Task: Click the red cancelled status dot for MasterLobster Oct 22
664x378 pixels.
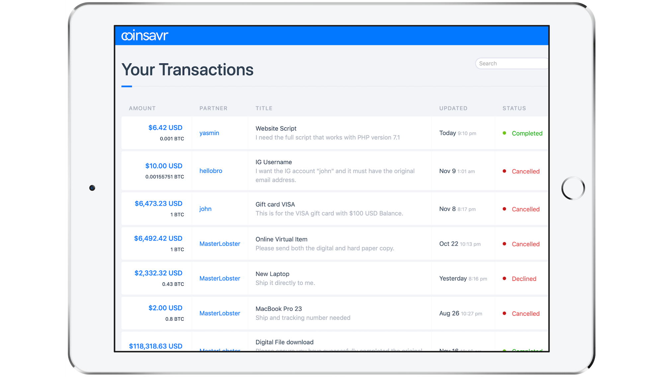Action: pos(503,244)
